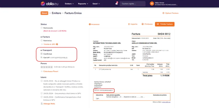Click the Cod UIT line on the invoice

pos(104,90)
